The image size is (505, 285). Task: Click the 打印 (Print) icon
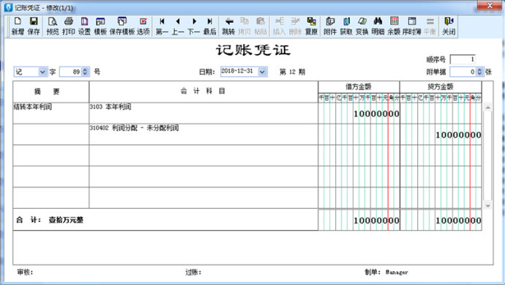coord(69,26)
